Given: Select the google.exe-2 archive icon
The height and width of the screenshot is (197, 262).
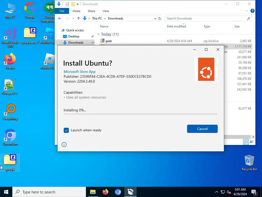Looking at the screenshot, I should click(30, 36).
